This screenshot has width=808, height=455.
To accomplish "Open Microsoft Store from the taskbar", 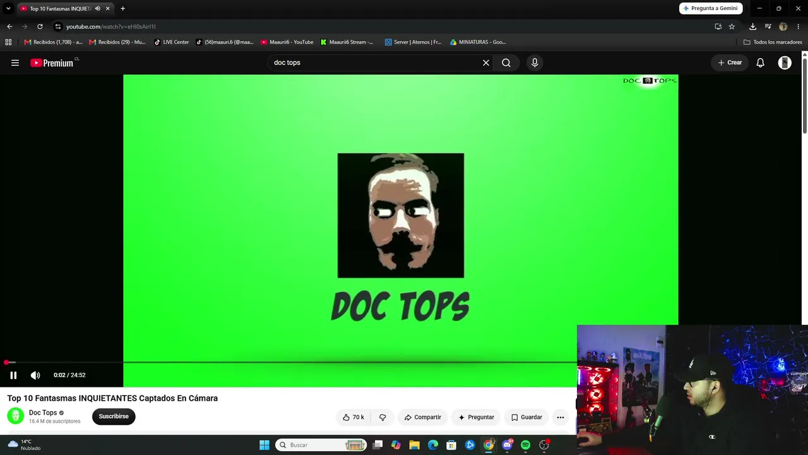I will click(451, 445).
